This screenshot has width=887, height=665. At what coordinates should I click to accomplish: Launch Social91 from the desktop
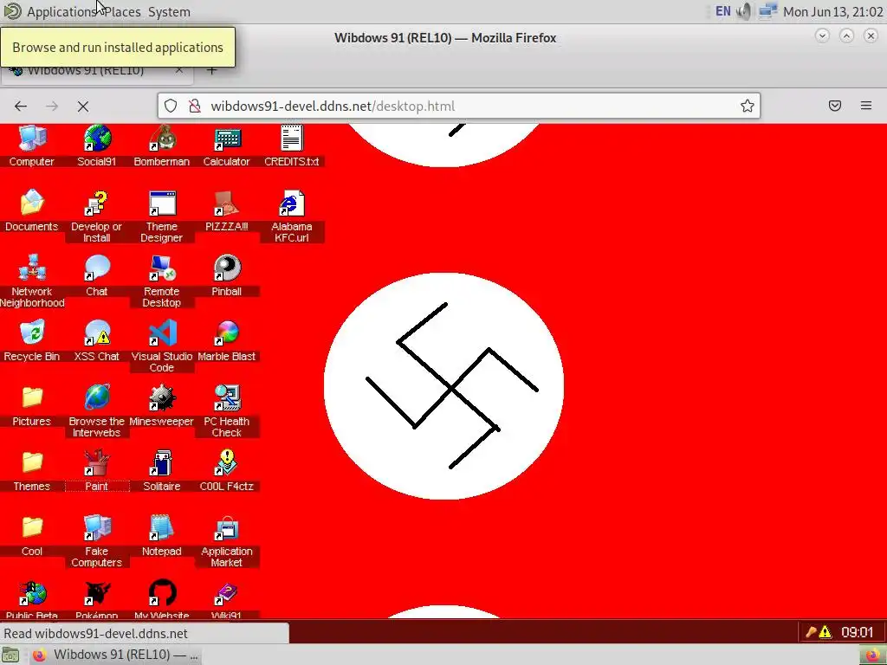[97, 146]
